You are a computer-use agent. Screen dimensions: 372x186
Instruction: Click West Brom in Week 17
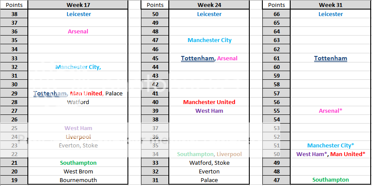coord(78,171)
